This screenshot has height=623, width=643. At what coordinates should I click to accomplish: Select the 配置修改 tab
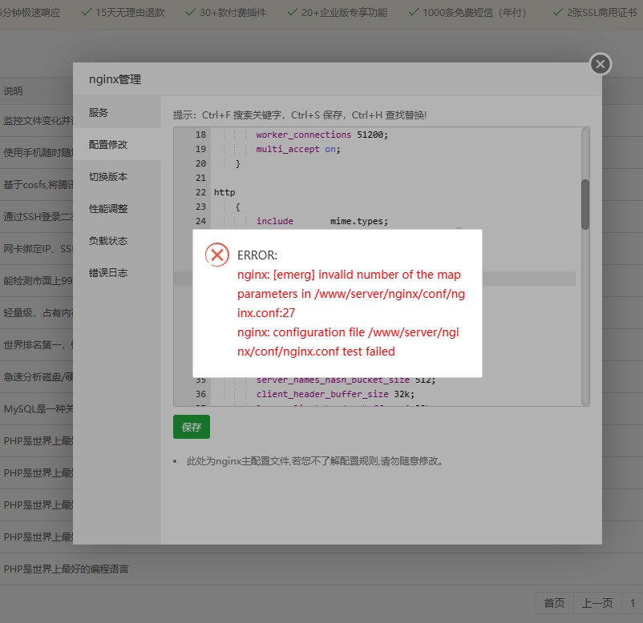coord(117,144)
